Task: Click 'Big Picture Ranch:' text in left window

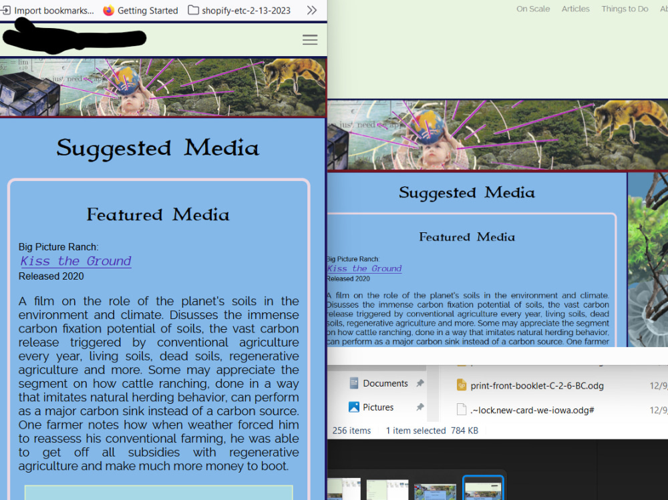Action: pos(58,247)
